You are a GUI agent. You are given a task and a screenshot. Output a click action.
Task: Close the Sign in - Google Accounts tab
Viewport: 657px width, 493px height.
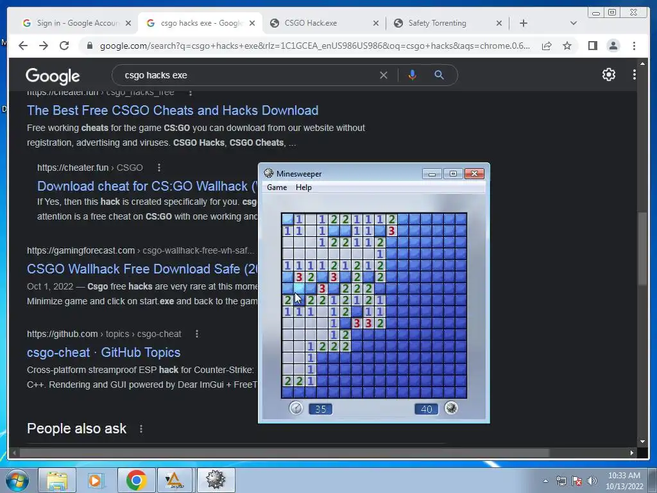pyautogui.click(x=128, y=24)
